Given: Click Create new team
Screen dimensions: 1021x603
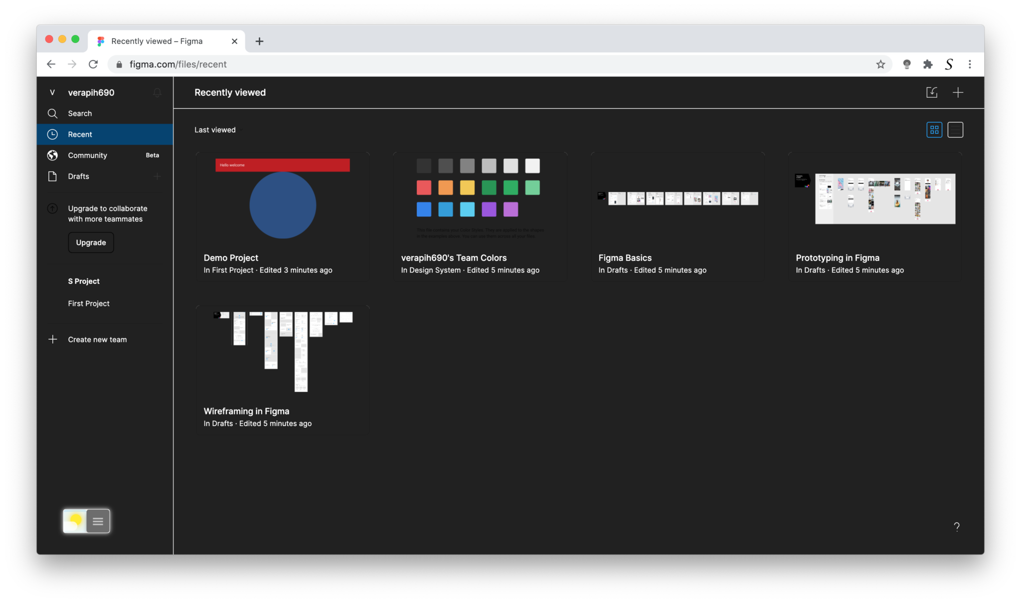Looking at the screenshot, I should click(97, 339).
